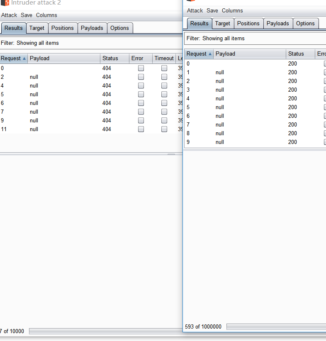Toggle Timeout checkbox for request 9 left window
Image resolution: width=326 pixels, height=341 pixels.
click(x=164, y=120)
